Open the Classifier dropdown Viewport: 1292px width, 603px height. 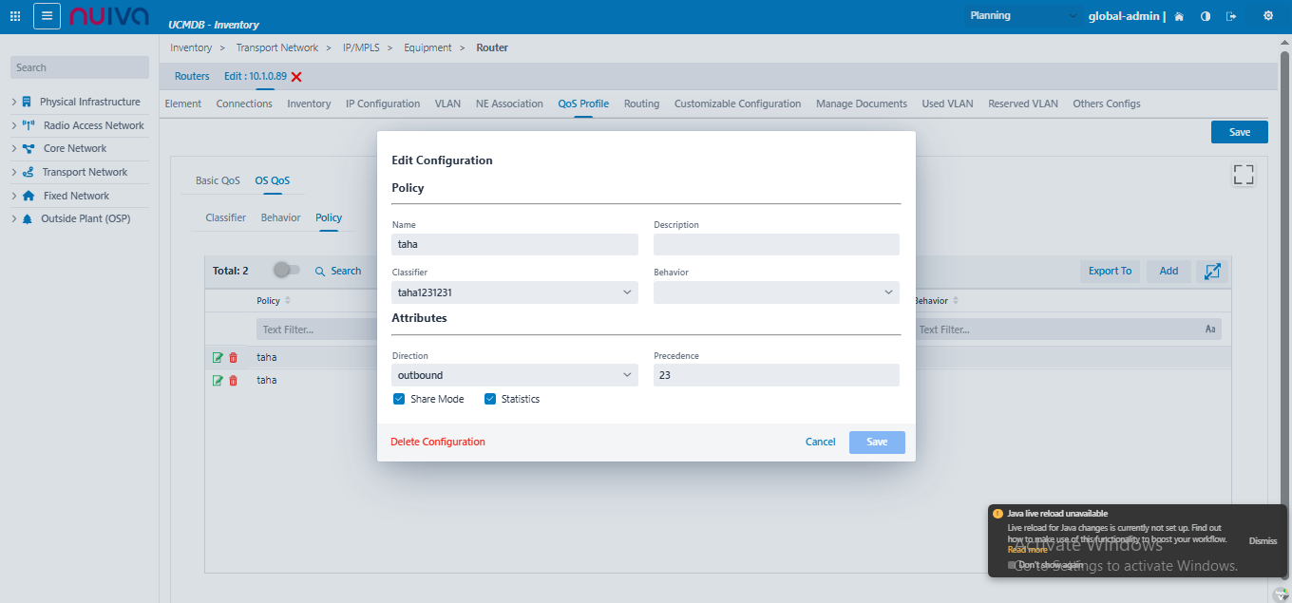(514, 292)
